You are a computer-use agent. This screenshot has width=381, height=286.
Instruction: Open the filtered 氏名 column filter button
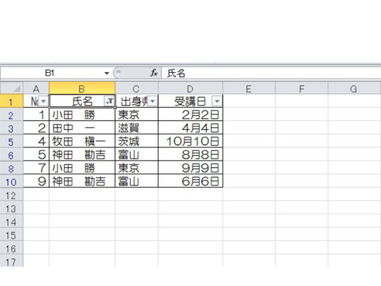click(109, 101)
